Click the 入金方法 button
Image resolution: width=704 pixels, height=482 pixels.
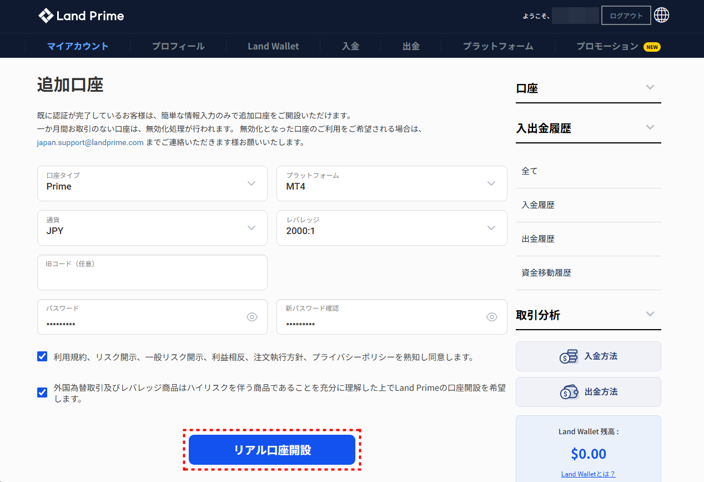click(589, 356)
